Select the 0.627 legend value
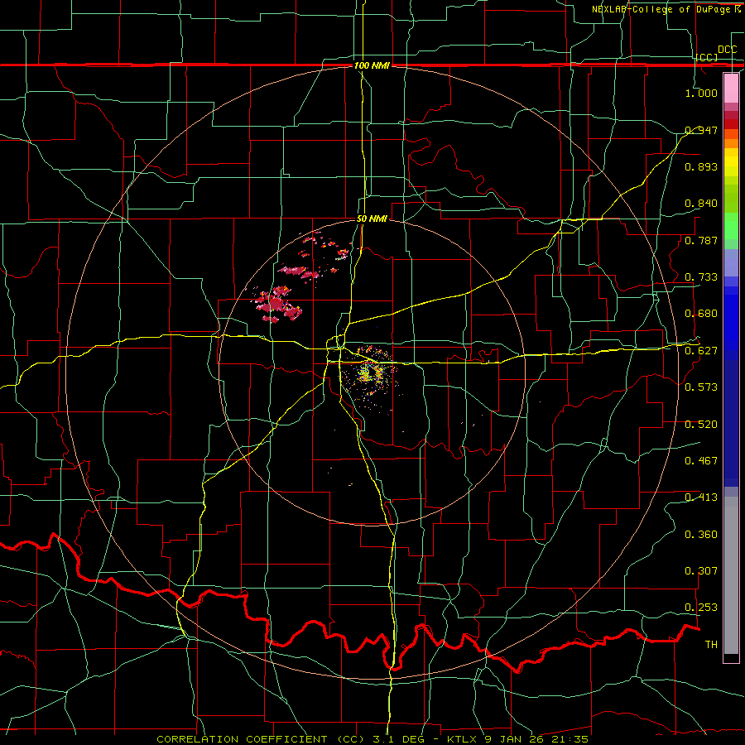This screenshot has height=745, width=745. (701, 351)
